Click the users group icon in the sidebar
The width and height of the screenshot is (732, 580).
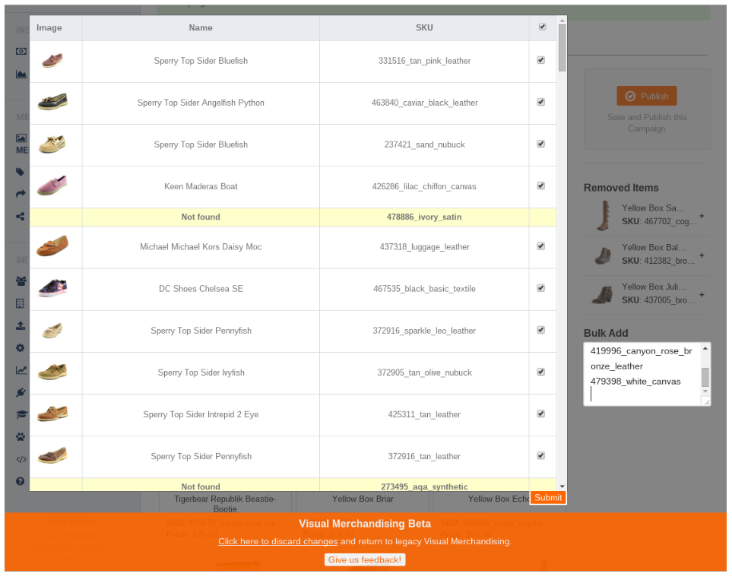click(21, 280)
